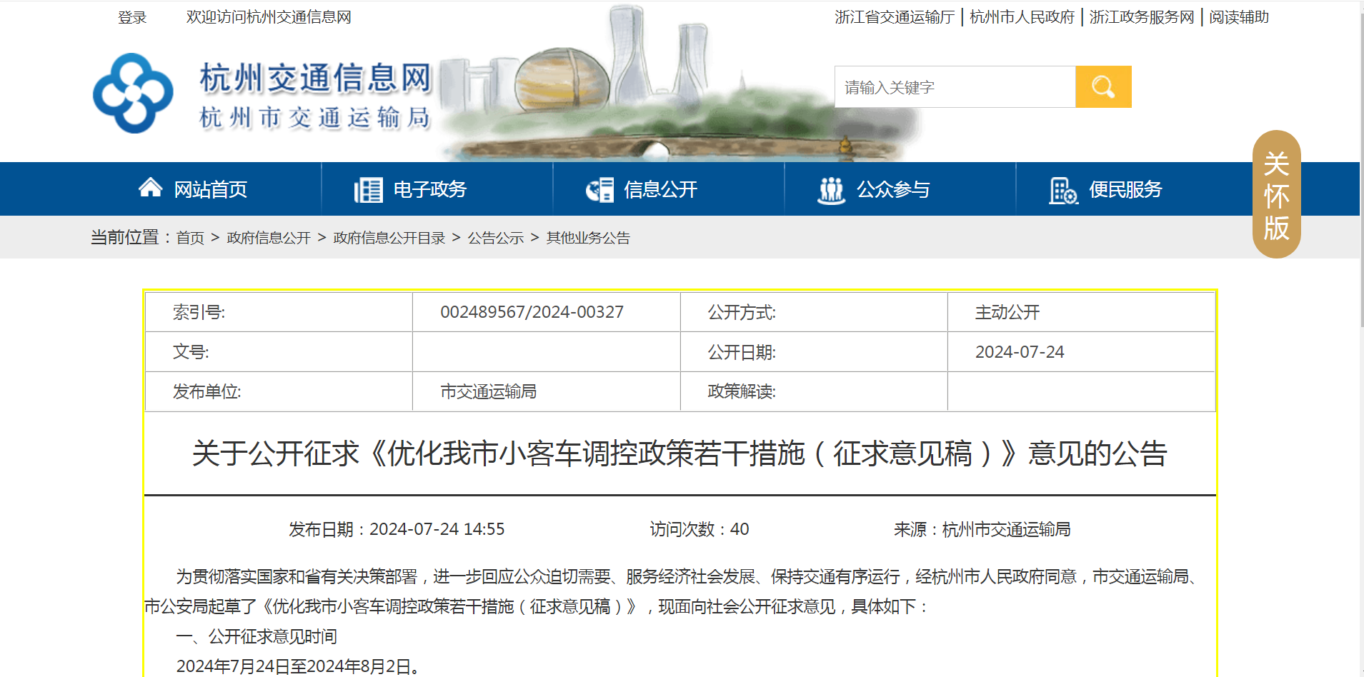This screenshot has height=677, width=1364.
Task: Click the people icon beside 公众参与
Action: pyautogui.click(x=831, y=190)
